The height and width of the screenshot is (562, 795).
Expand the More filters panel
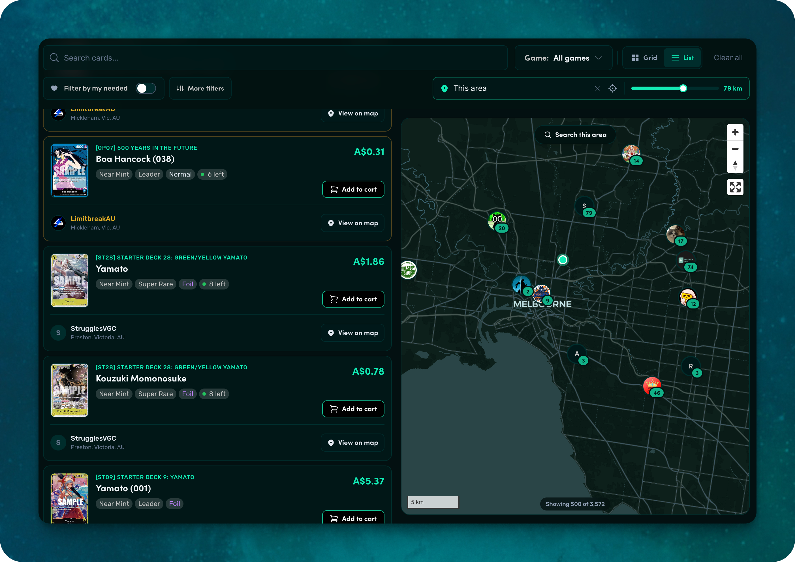200,88
